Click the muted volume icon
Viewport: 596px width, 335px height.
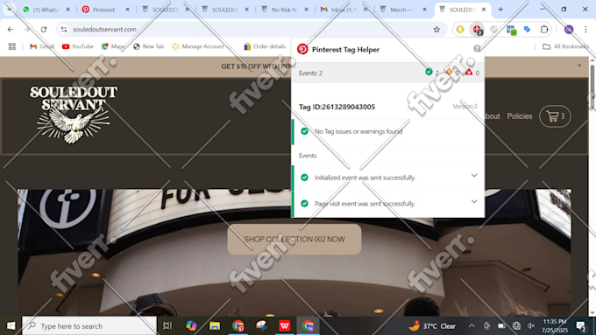(531, 326)
